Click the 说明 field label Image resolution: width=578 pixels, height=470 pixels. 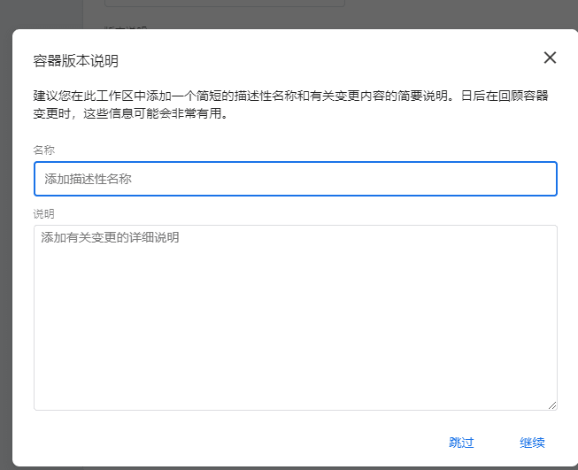point(44,213)
